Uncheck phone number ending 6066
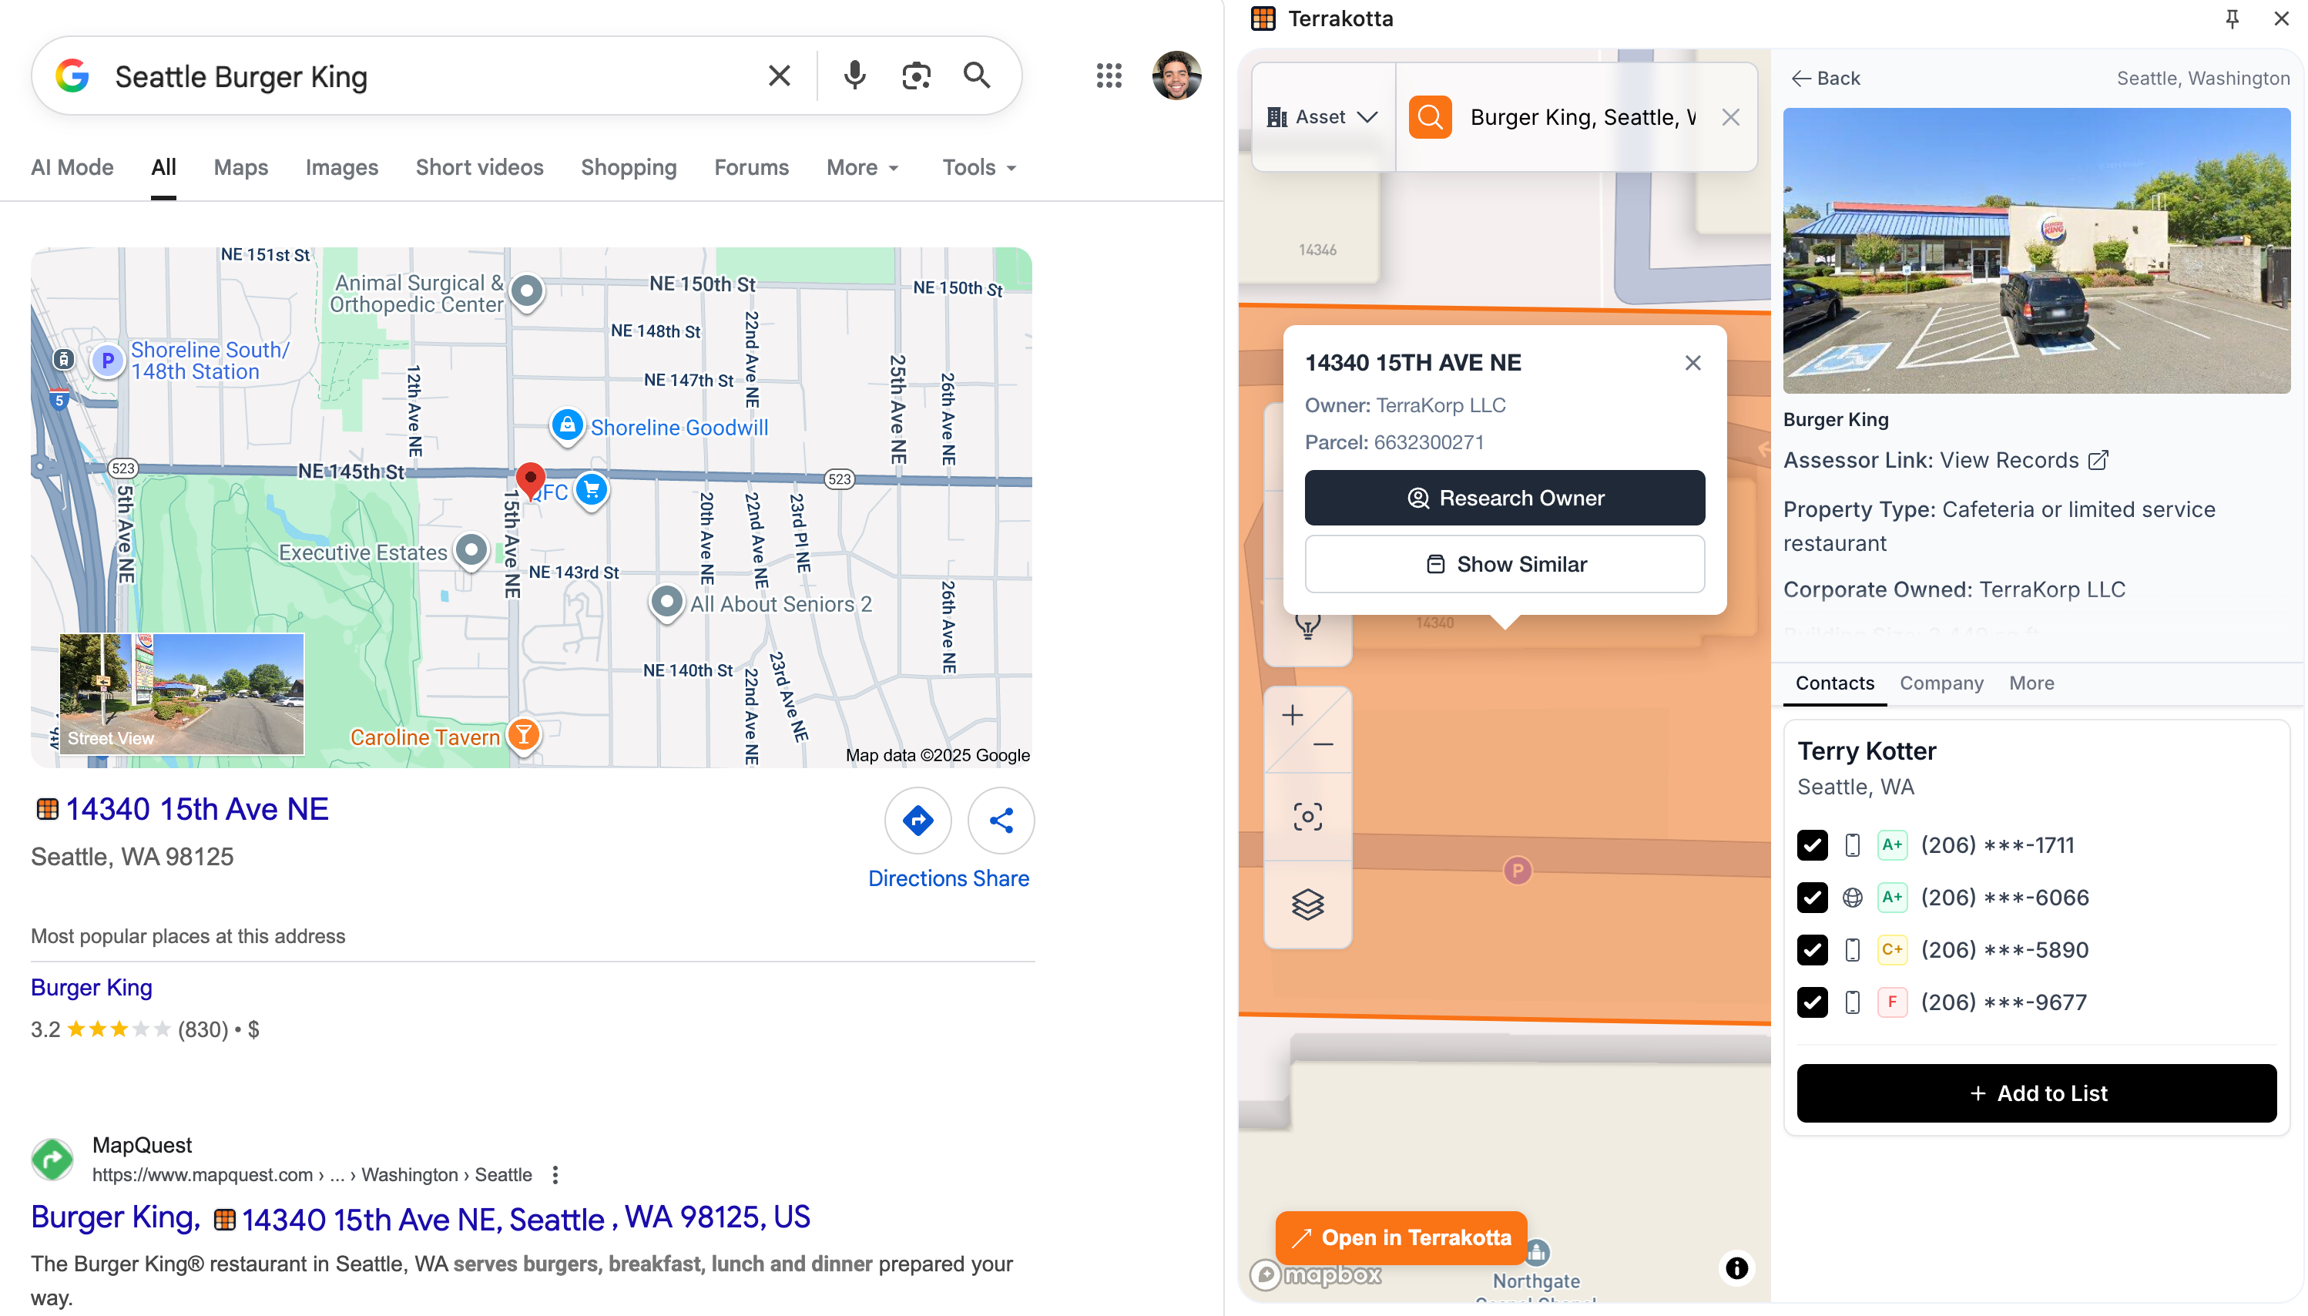 1812,898
